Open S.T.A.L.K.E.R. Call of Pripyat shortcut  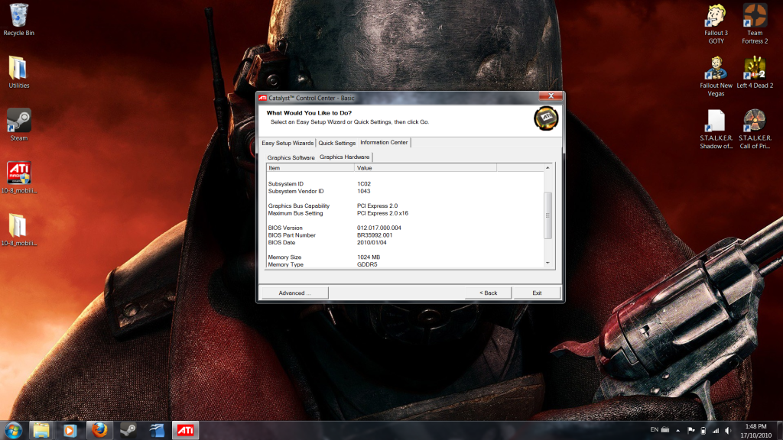point(755,128)
